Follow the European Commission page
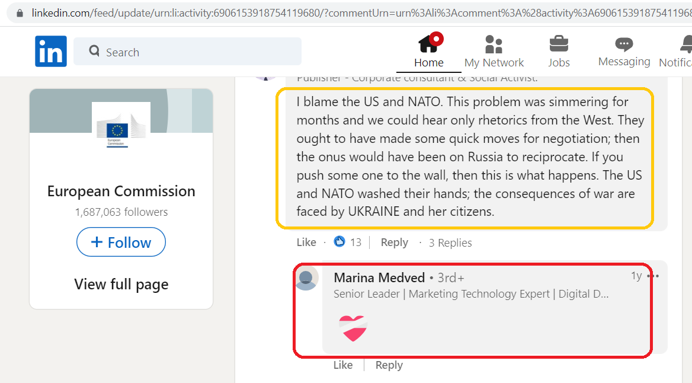Screen dimensions: 692x383 pyautogui.click(x=121, y=242)
